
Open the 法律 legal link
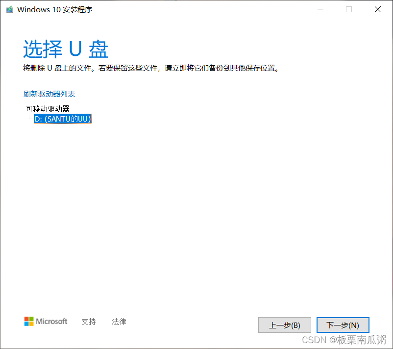(119, 322)
